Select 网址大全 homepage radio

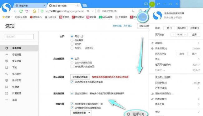(72, 36)
